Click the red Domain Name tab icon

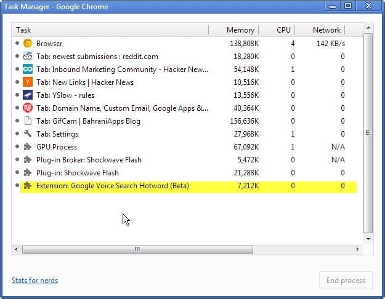click(x=28, y=108)
